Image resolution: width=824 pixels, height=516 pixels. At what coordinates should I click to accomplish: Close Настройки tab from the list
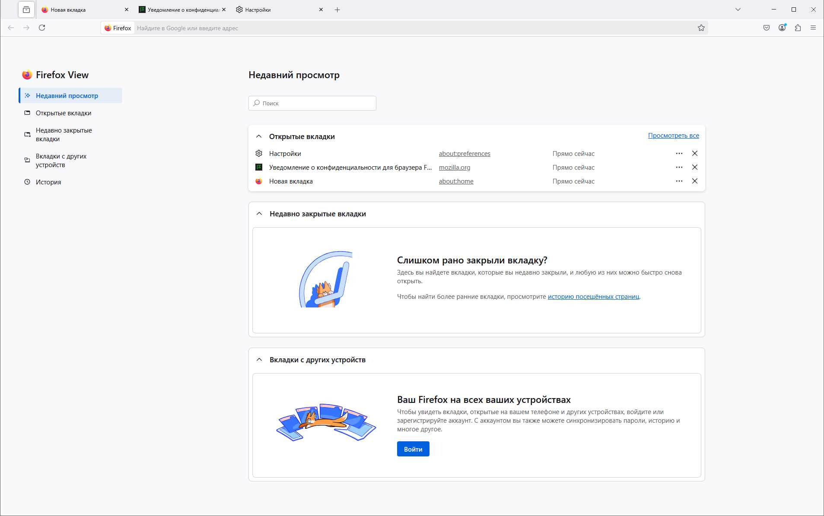[695, 153]
